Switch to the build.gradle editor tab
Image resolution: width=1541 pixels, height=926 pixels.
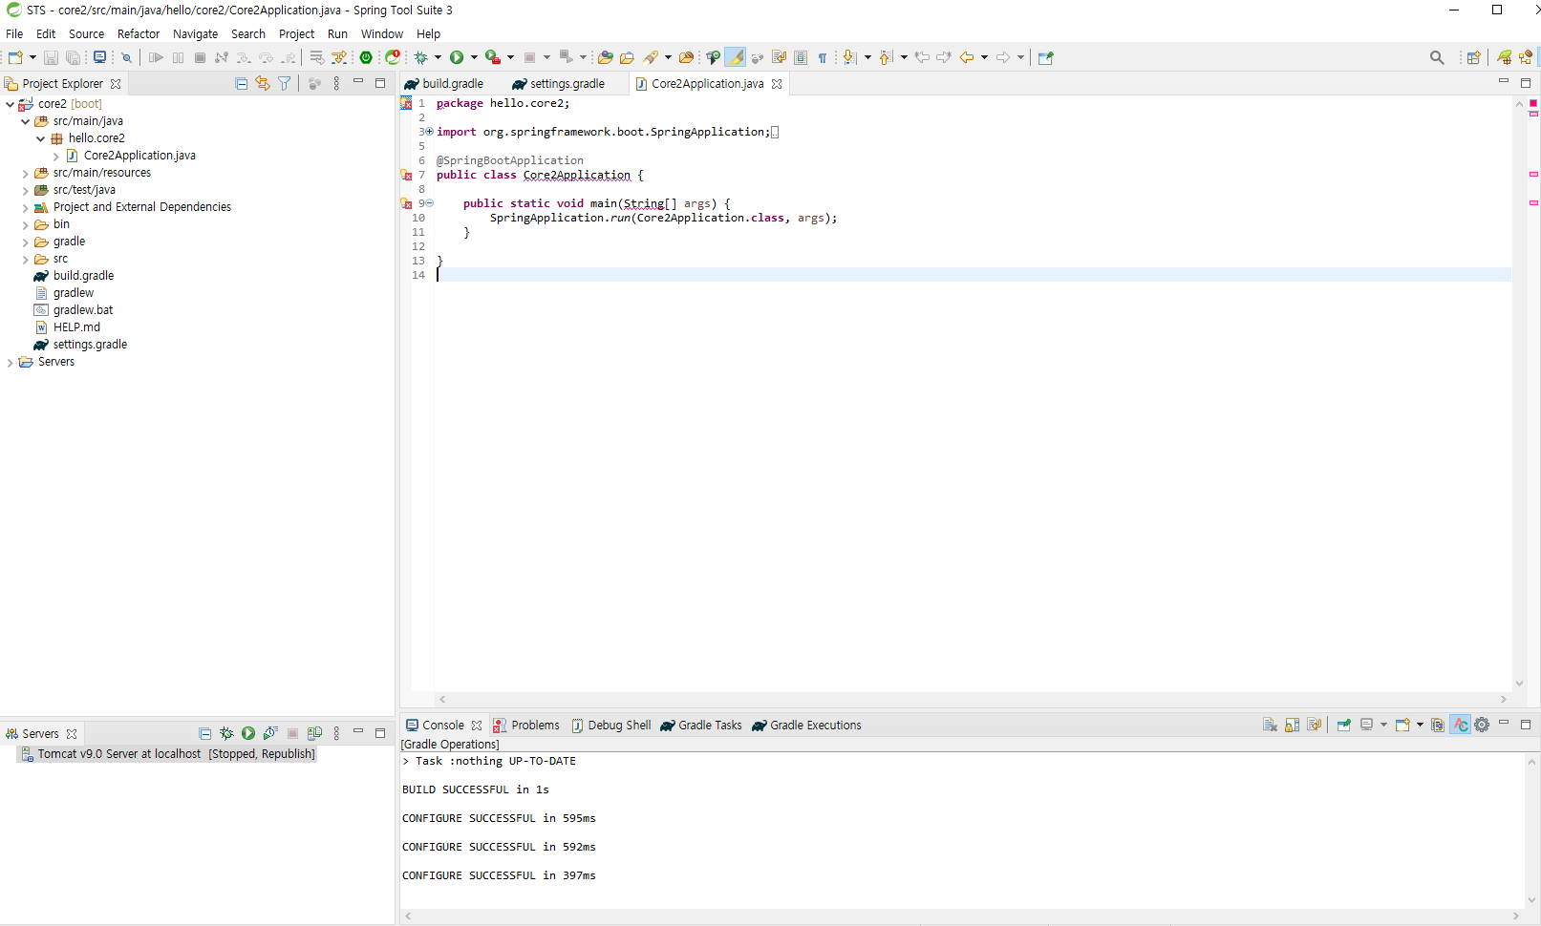pos(452,84)
